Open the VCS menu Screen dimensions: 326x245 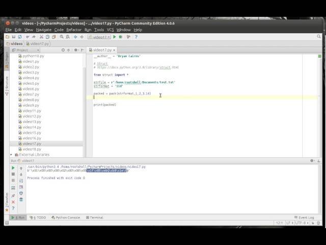(110, 30)
